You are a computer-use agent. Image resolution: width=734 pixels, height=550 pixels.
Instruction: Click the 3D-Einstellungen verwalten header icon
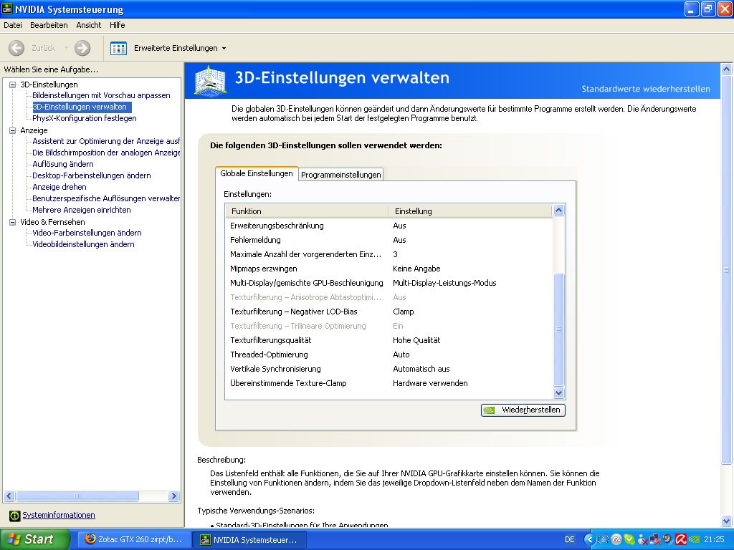click(x=210, y=81)
